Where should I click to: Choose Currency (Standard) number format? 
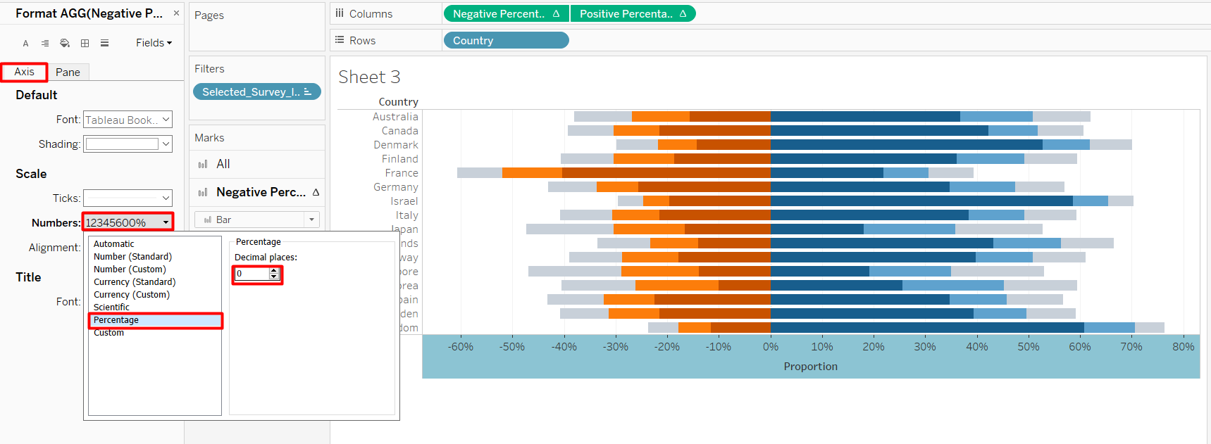point(135,282)
